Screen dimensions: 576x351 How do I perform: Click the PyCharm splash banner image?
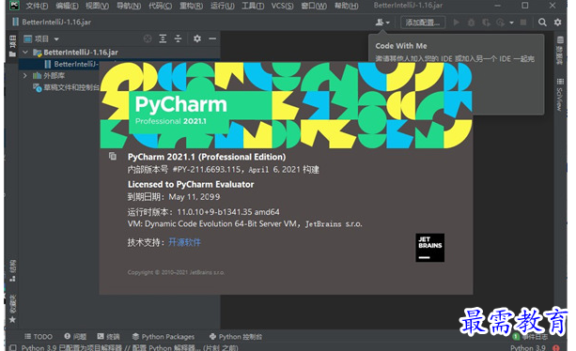click(287, 105)
